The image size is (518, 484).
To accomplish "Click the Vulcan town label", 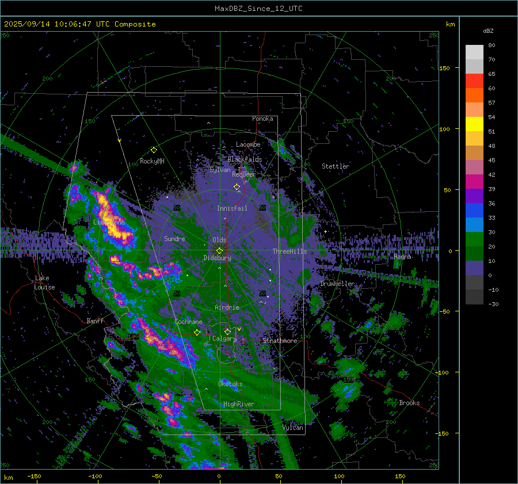I will point(293,428).
